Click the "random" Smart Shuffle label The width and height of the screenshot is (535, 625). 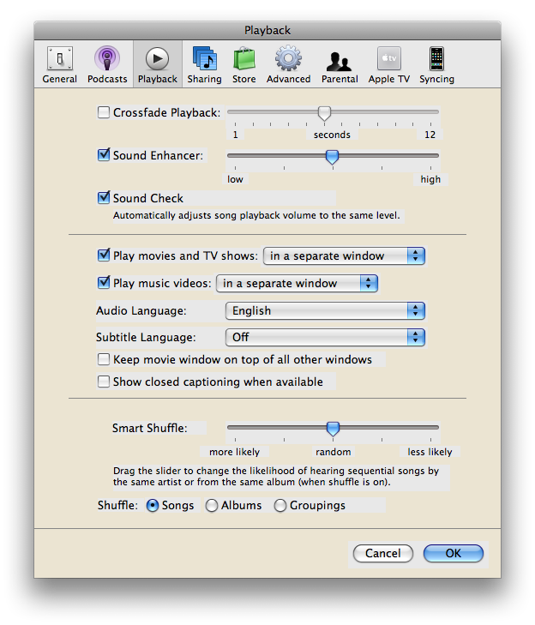coord(334,452)
